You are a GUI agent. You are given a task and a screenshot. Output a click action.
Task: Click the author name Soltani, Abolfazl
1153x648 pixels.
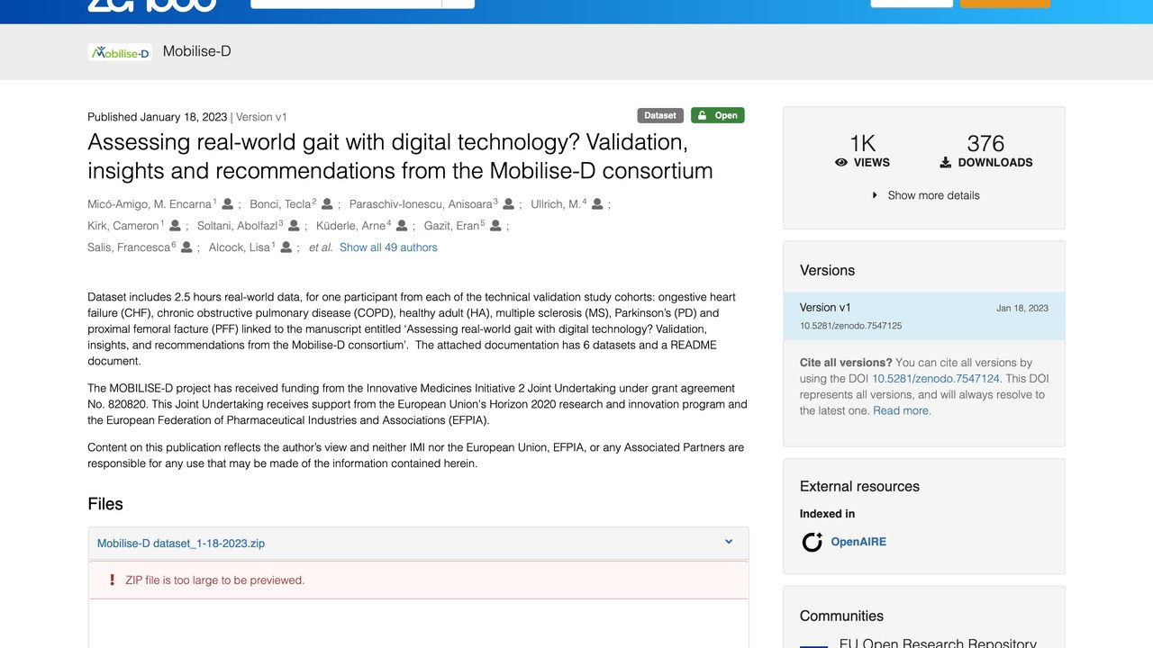tap(238, 226)
